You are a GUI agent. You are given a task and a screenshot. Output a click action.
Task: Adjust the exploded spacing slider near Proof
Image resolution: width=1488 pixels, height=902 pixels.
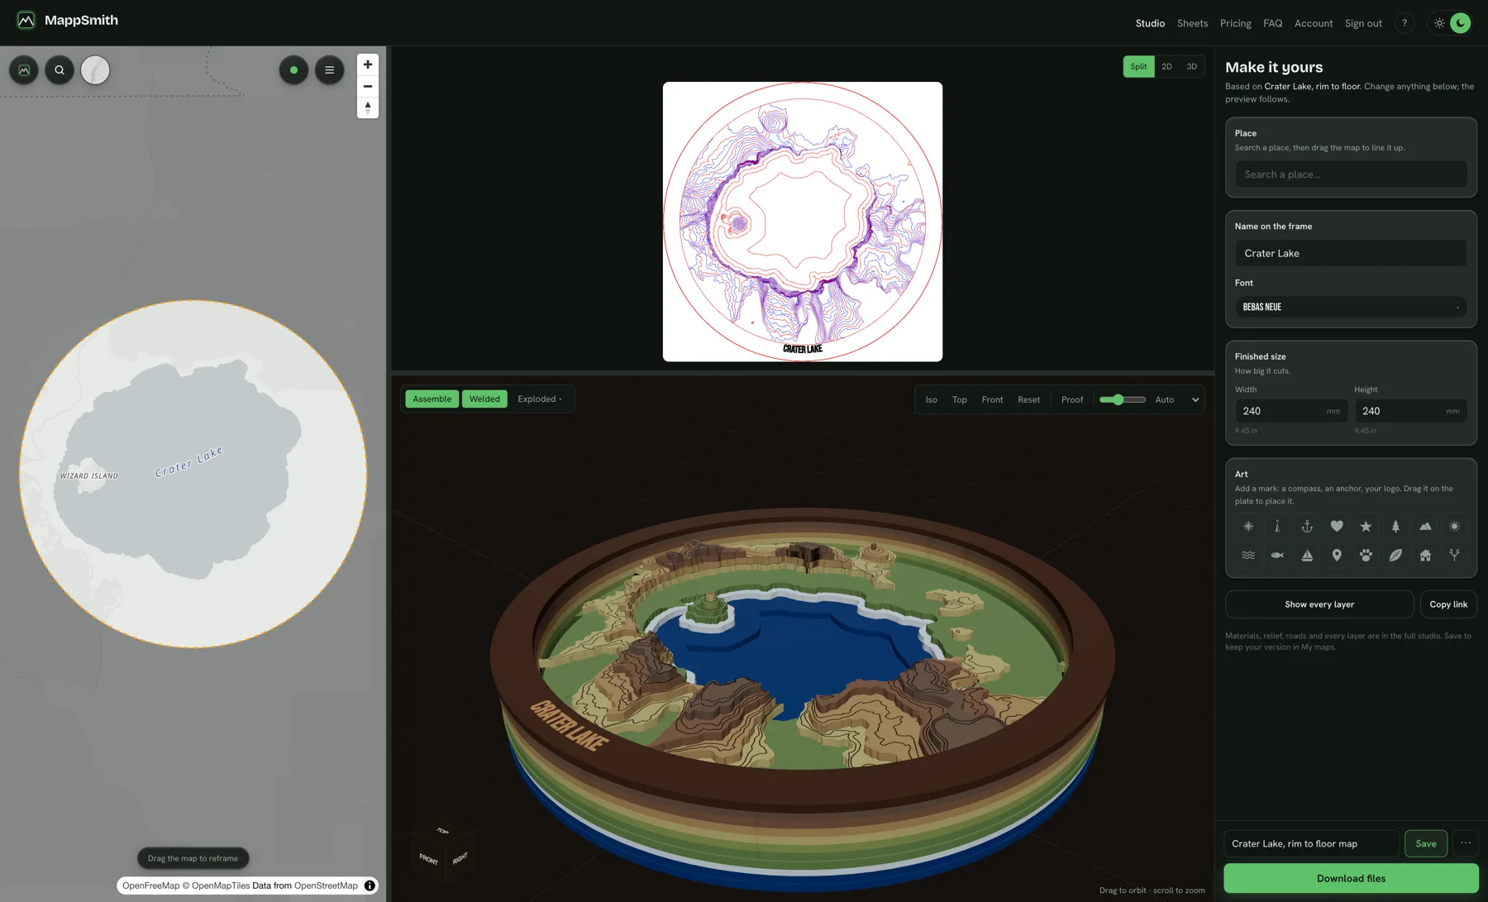(x=1122, y=400)
